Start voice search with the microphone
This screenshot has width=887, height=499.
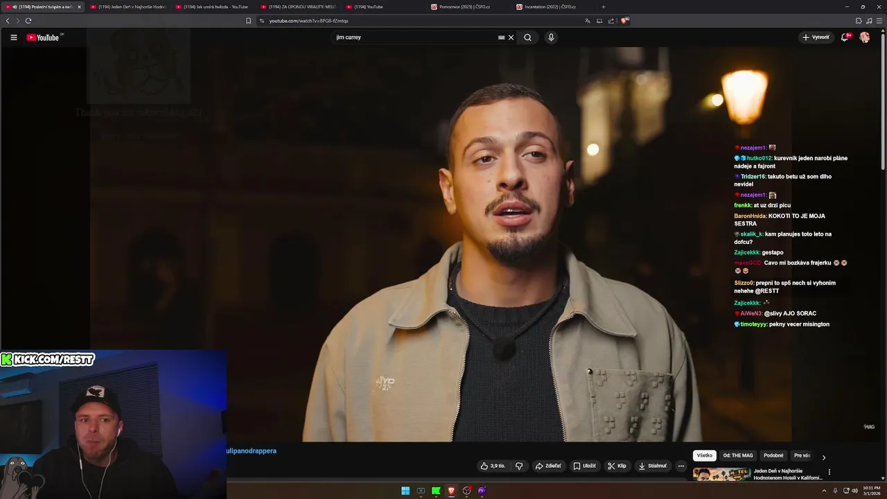coord(551,37)
